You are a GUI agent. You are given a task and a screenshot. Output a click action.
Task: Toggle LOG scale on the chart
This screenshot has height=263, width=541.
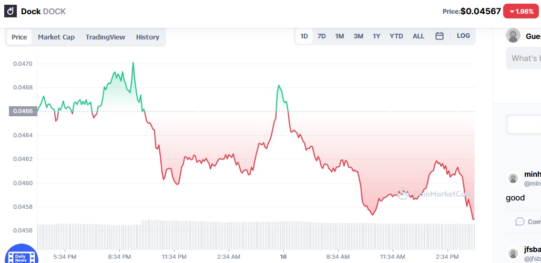463,36
